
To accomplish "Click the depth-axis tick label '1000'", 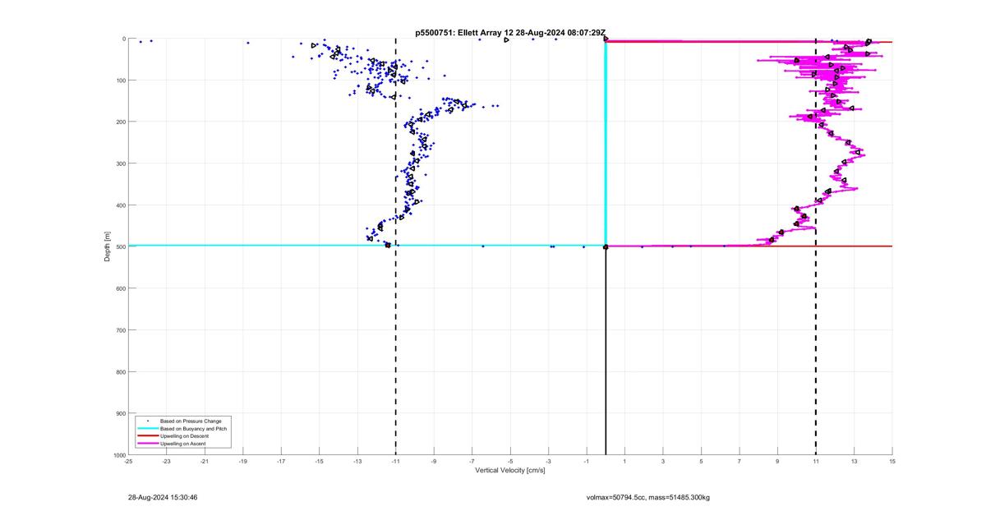I will [x=118, y=455].
